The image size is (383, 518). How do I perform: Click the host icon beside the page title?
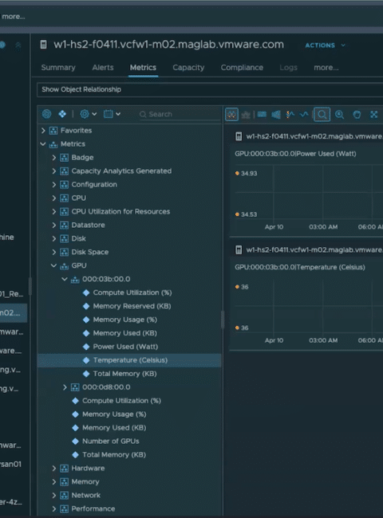(43, 45)
